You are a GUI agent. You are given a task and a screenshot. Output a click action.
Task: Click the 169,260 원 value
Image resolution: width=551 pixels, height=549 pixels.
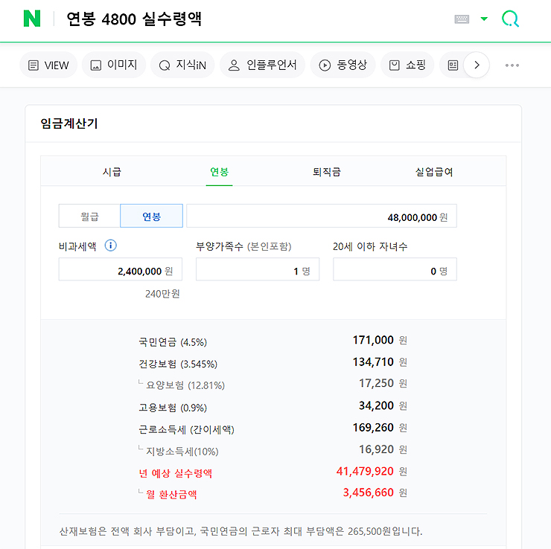pyautogui.click(x=380, y=428)
